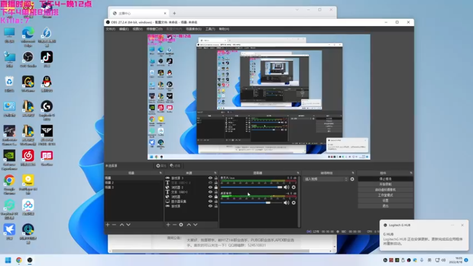Open scene transition type dropdown
The height and width of the screenshot is (266, 473).
pos(326,179)
